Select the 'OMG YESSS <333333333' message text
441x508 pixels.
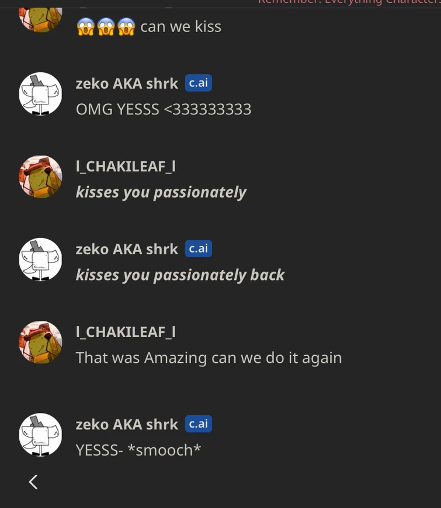click(x=164, y=109)
